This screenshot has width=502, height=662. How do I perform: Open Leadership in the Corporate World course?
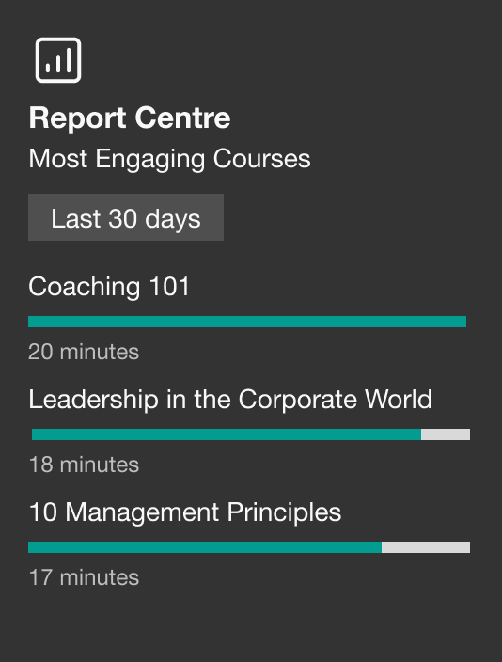click(x=230, y=399)
